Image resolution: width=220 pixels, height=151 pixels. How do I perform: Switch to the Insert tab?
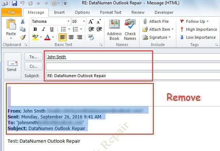coord(59,12)
